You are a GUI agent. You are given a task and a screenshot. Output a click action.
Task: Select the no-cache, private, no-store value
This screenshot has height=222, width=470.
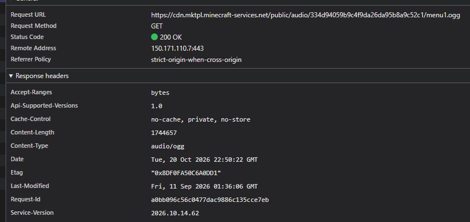click(201, 120)
